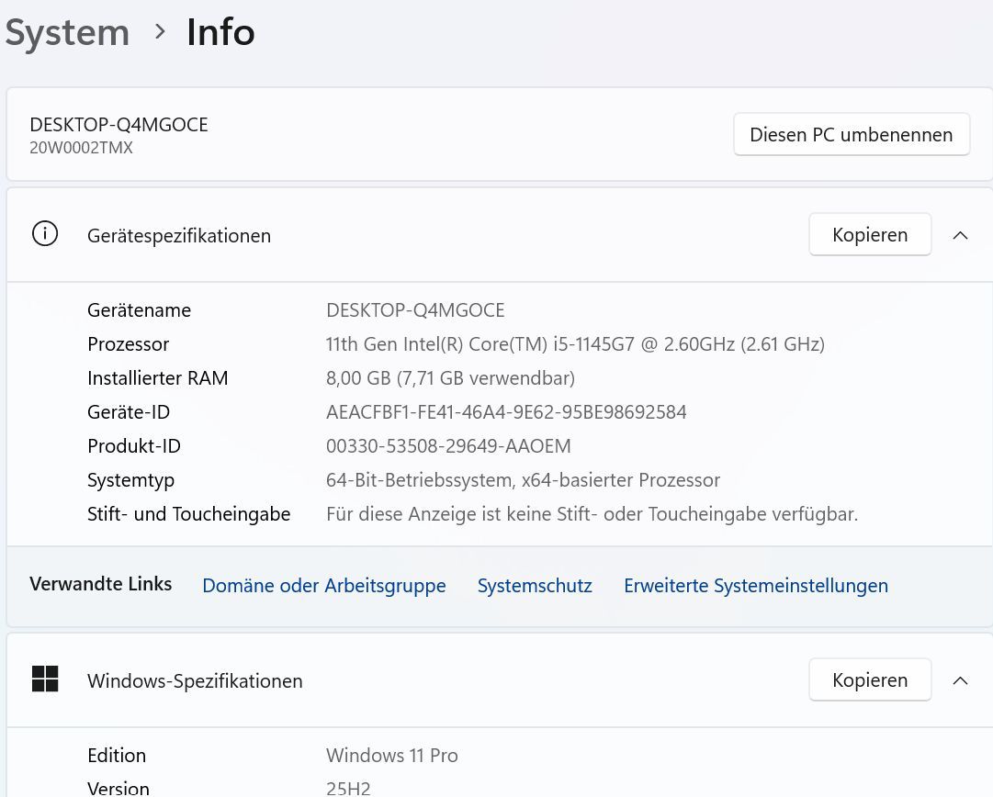
Task: Click the info circle icon beside Gerätespezifikationen
Action: (44, 235)
